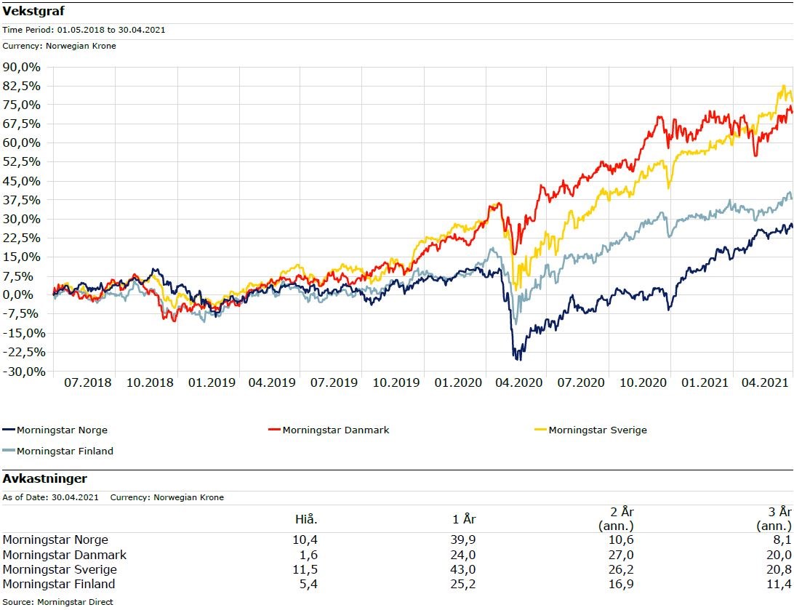Viewport: 794px width, 610px height.
Task: Select the Morningstar Norge row in the returns table
Action: pos(55,539)
